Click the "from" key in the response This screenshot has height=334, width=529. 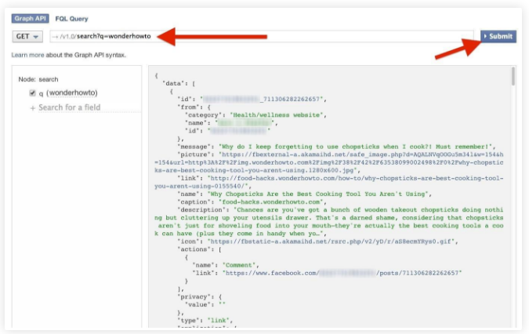click(x=189, y=107)
